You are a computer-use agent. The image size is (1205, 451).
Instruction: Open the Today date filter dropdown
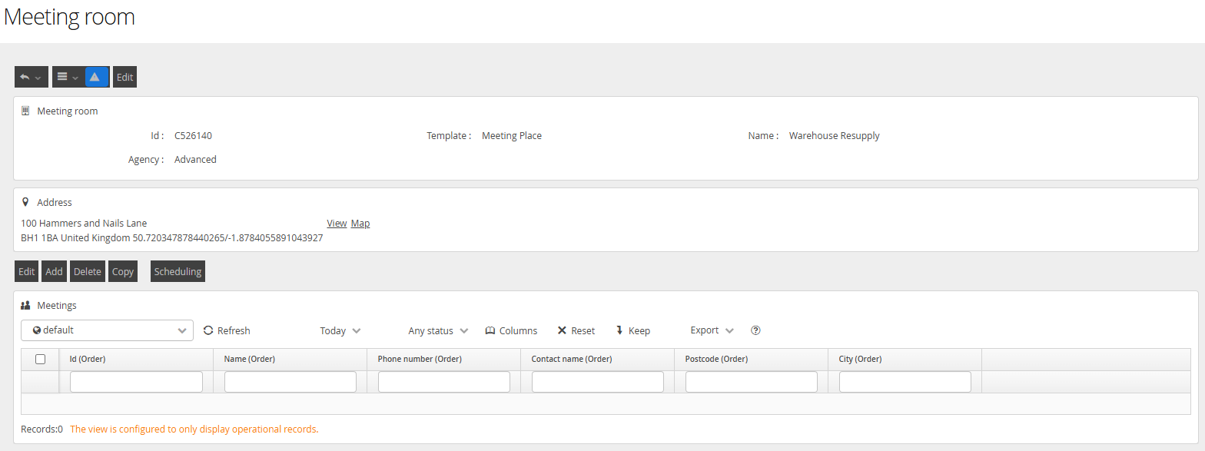(x=340, y=330)
